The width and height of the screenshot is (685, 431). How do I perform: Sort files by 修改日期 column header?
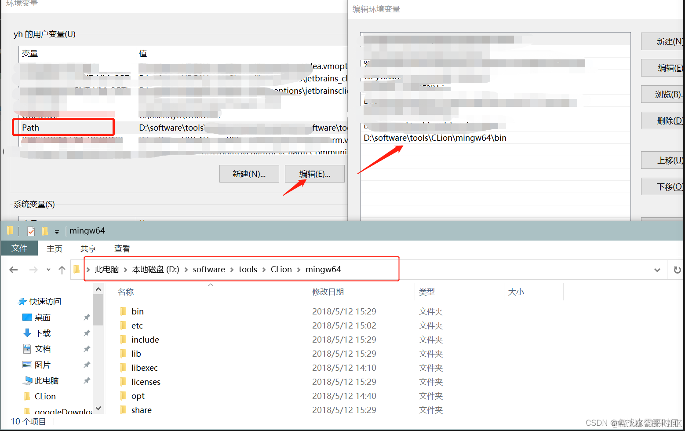328,292
